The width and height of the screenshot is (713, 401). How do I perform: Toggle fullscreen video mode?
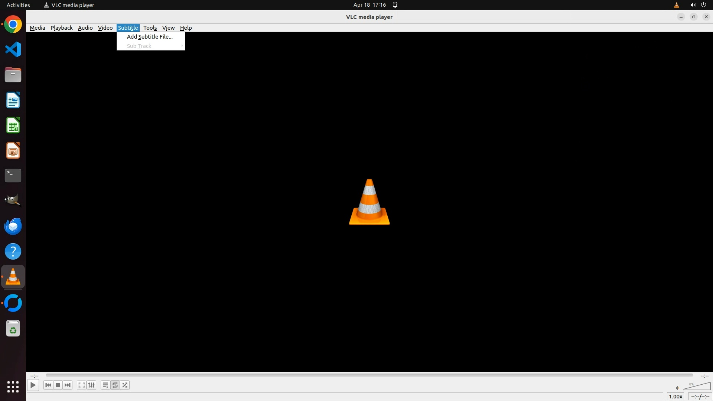point(82,385)
